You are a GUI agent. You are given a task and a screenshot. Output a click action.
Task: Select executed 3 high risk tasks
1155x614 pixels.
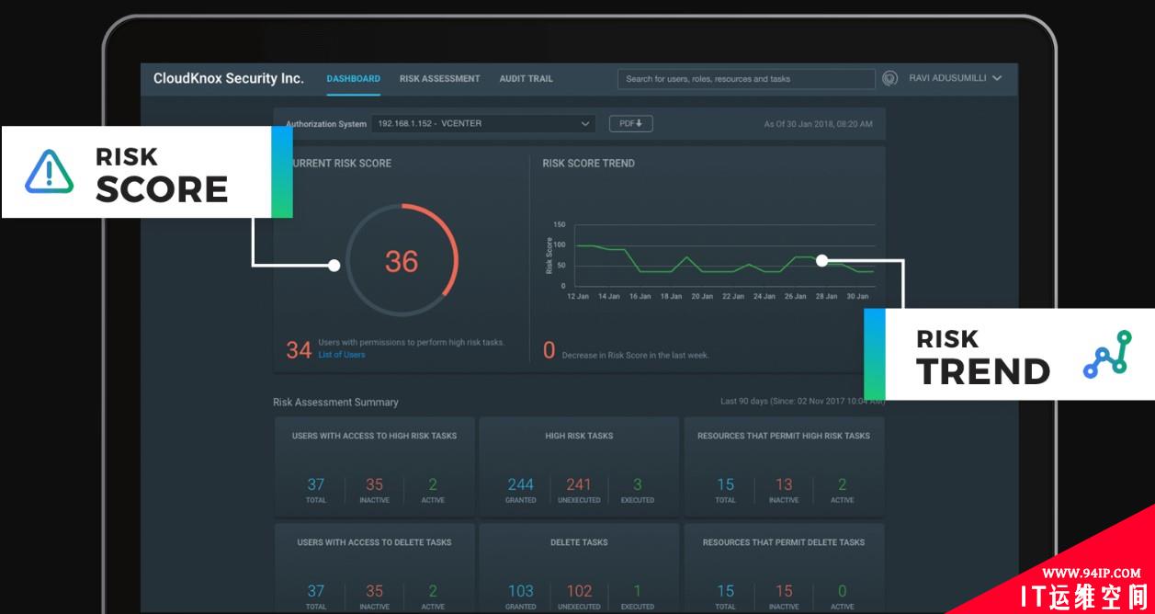(638, 484)
